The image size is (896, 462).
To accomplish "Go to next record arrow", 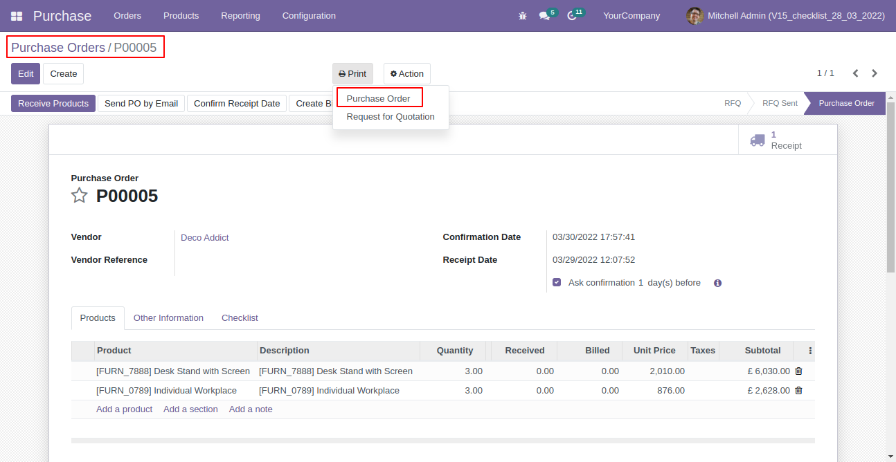I will [875, 73].
